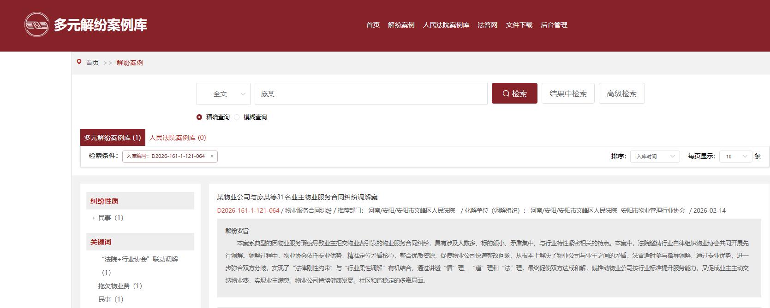This screenshot has width=770, height=308.
Task: Click the 结果中检索 button
Action: click(x=568, y=93)
